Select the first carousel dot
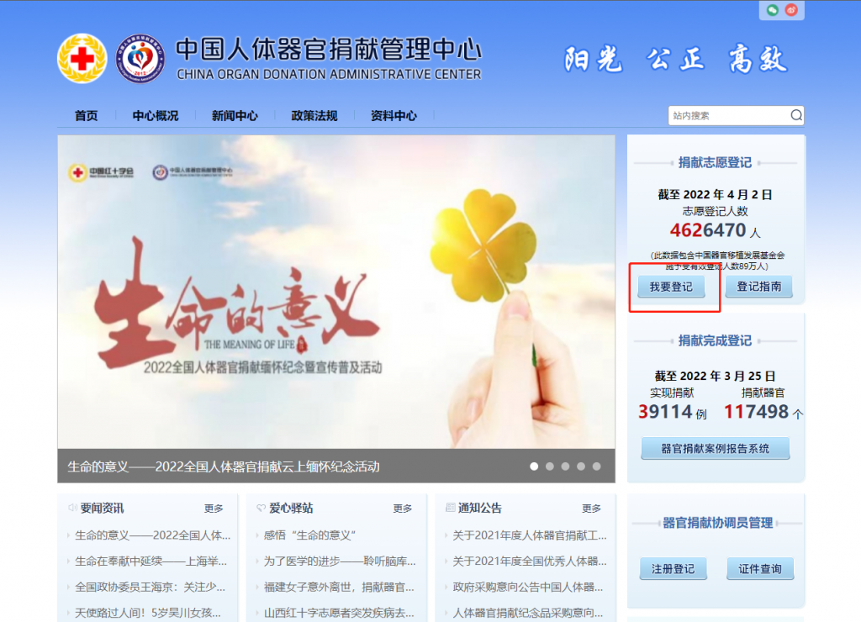This screenshot has height=622, width=861. tap(534, 466)
